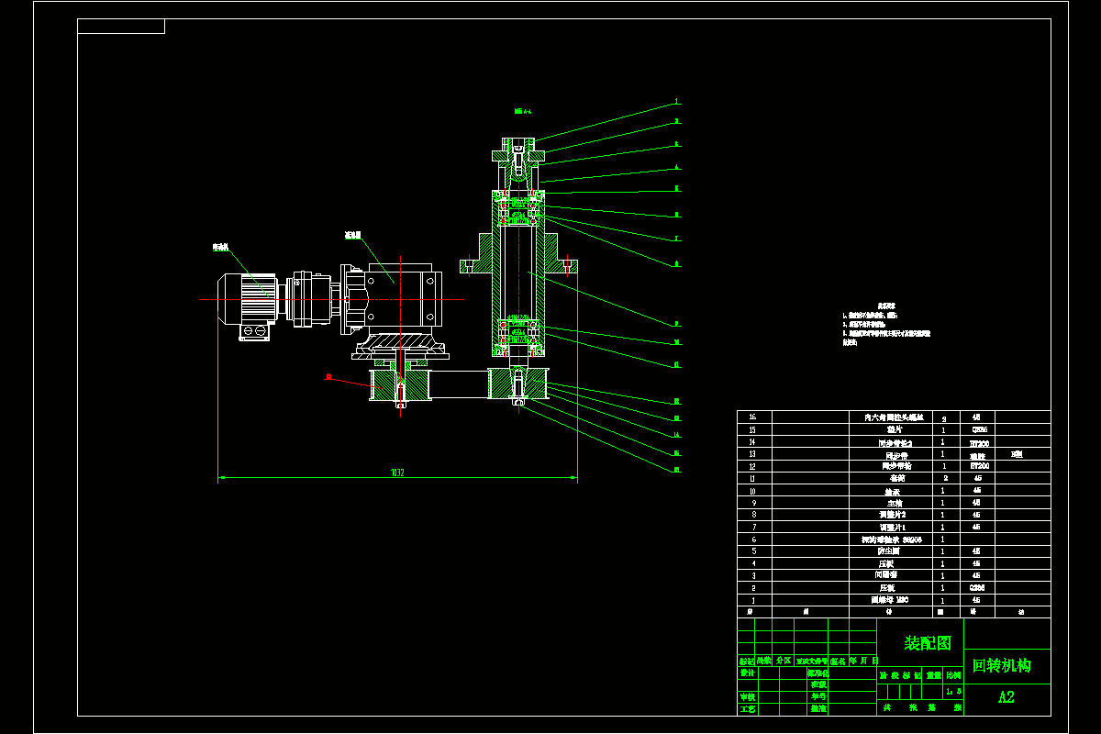Click the motor label text above motor
The width and height of the screenshot is (1101, 734).
click(x=221, y=247)
